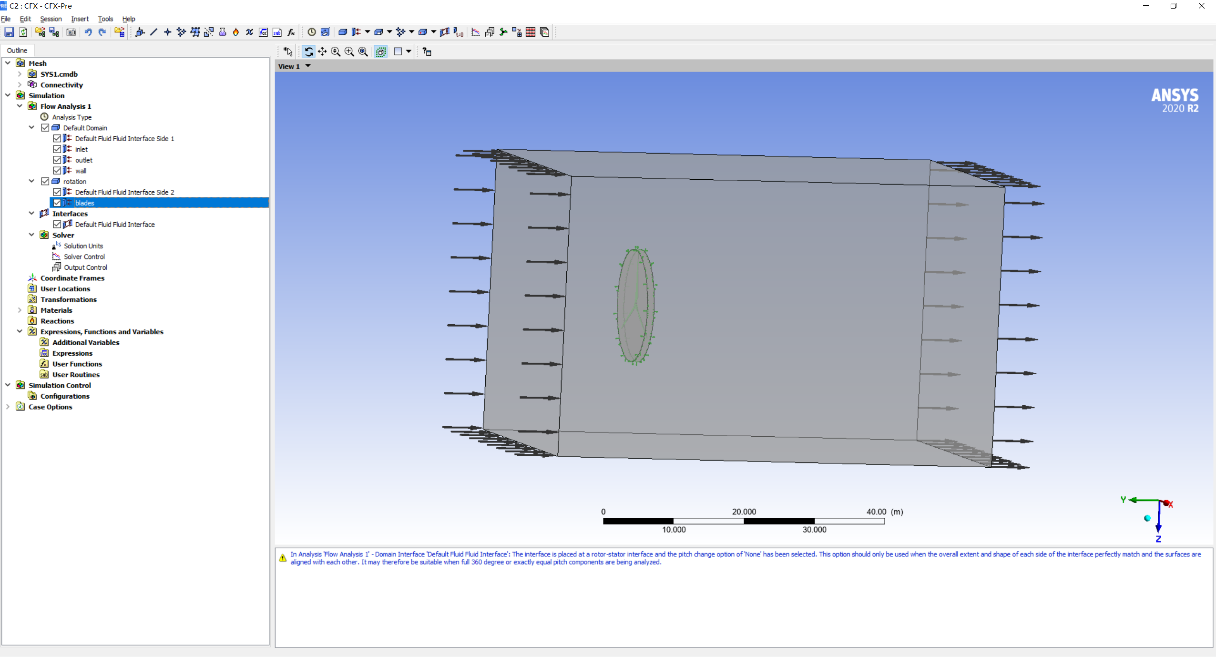Image resolution: width=1216 pixels, height=657 pixels.
Task: Open the View 1 dropdown arrow
Action: (308, 66)
